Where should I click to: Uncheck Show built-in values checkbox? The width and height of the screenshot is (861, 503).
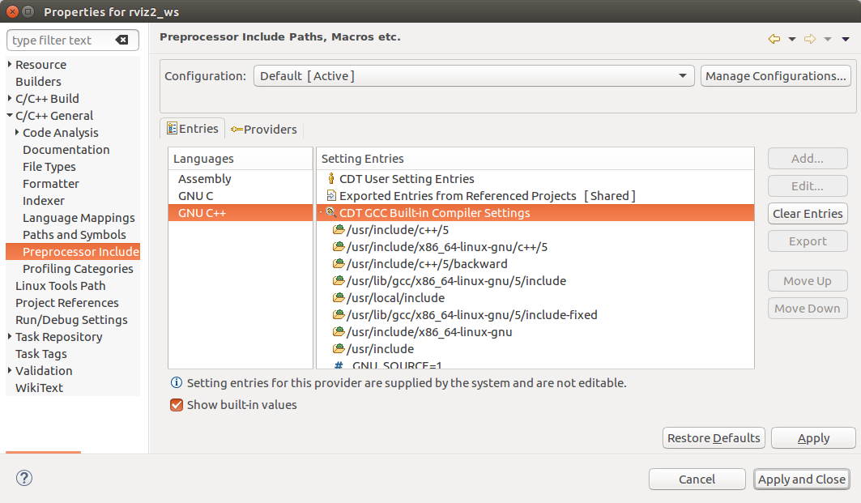click(177, 405)
